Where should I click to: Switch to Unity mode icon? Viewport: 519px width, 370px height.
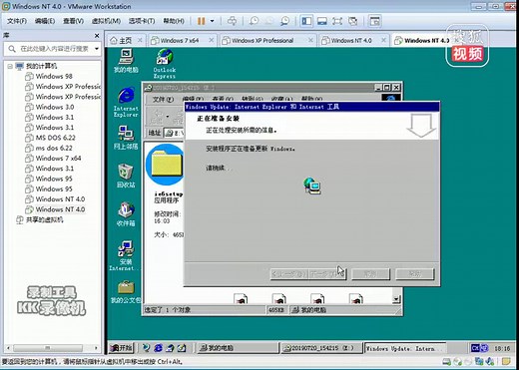[x=353, y=21]
